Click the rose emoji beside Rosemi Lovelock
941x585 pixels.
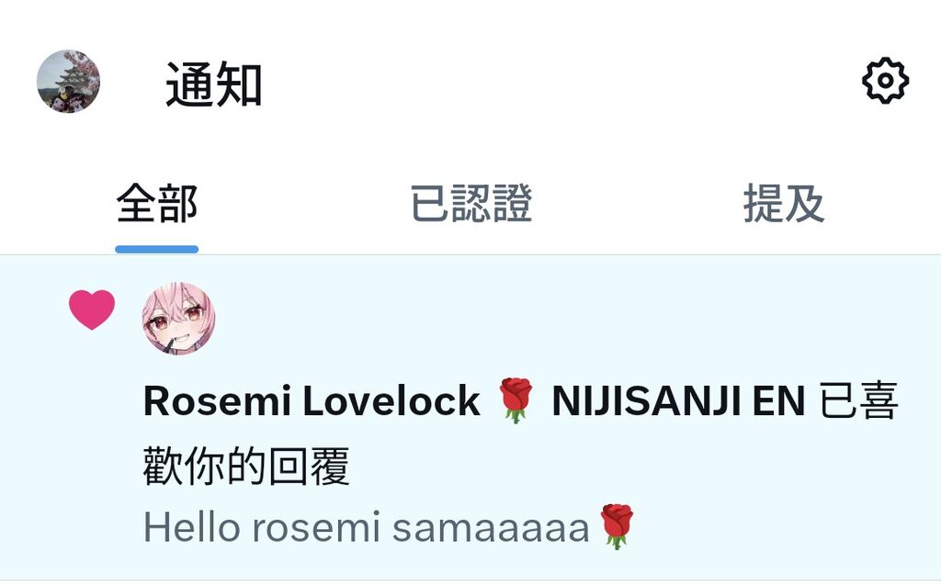(516, 400)
